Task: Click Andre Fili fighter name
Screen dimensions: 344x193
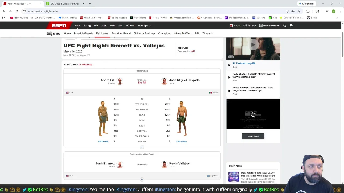Action: 107,80
